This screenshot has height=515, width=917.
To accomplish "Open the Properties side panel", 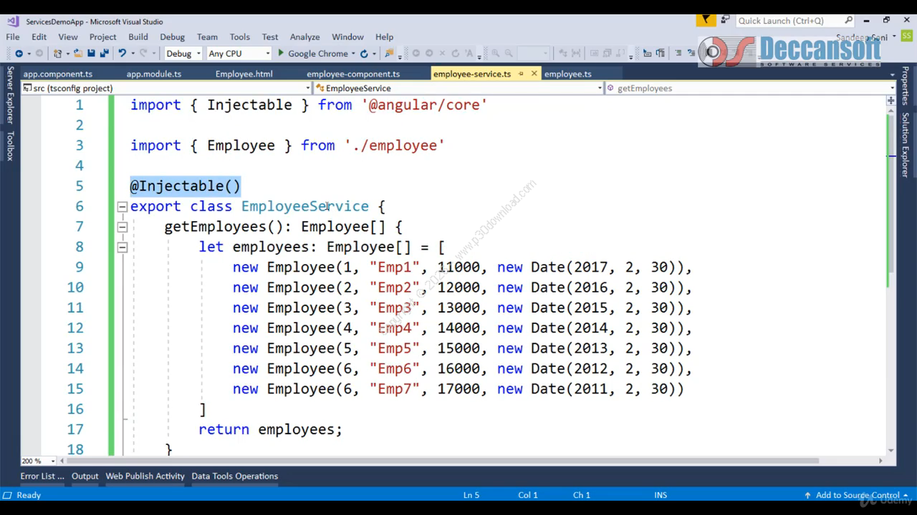I will pos(906,86).
